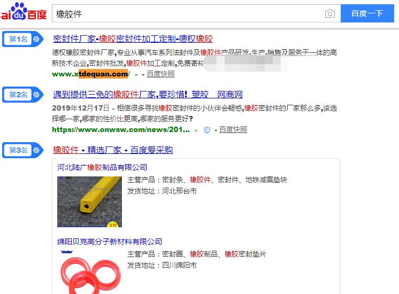Click the swirl icon on 第2名 badge
This screenshot has width=399, height=294.
tap(37, 95)
